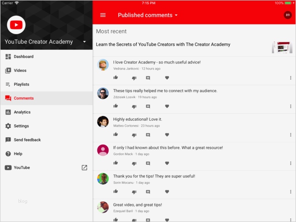The height and width of the screenshot is (222, 296).
Task: Open the hamburger menu icon
Action: [x=103, y=15]
